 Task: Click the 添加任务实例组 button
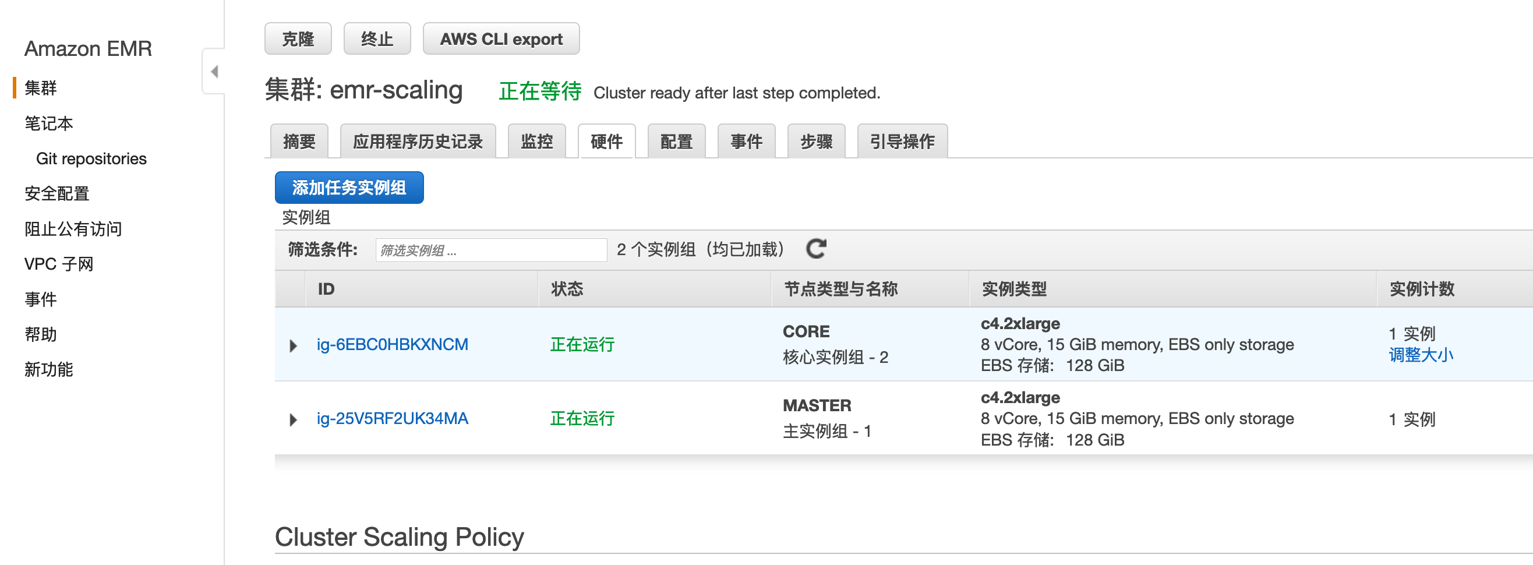tap(349, 188)
